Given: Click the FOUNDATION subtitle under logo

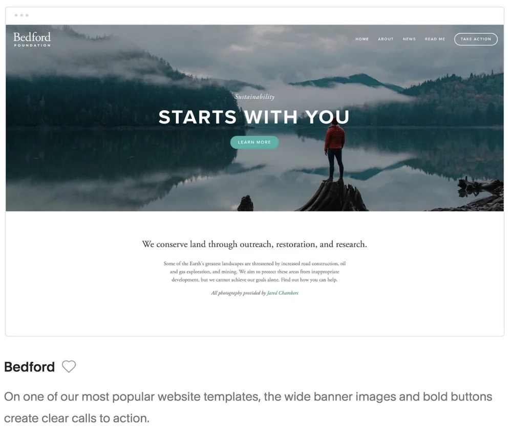Looking at the screenshot, I should coord(32,46).
